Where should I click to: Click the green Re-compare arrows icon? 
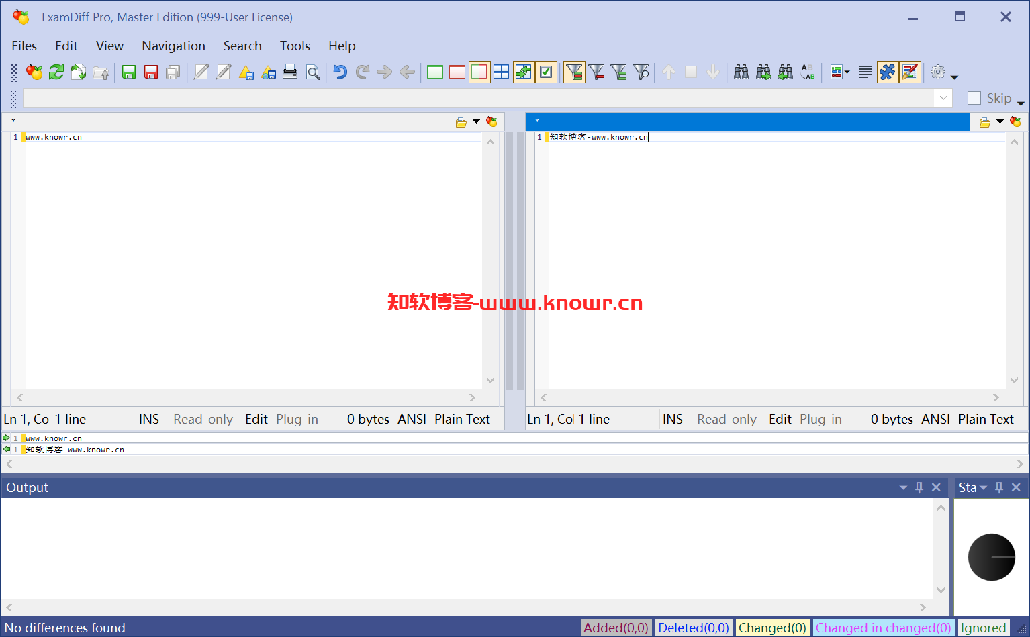click(56, 72)
